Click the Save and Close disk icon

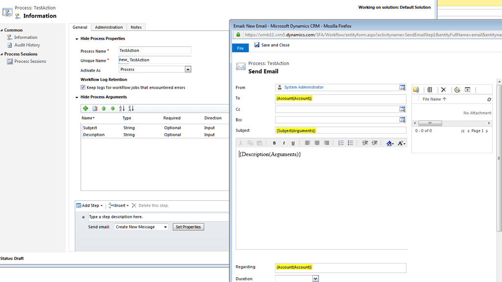click(257, 45)
